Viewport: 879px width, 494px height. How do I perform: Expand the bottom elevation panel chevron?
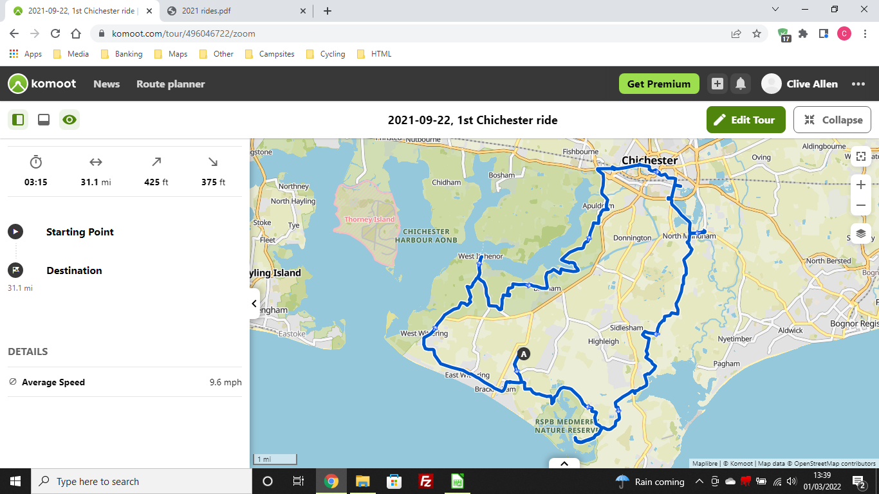[x=564, y=463]
